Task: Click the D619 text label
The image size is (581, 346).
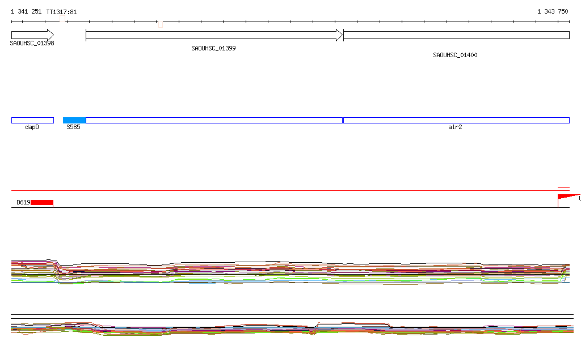Action: (23, 202)
